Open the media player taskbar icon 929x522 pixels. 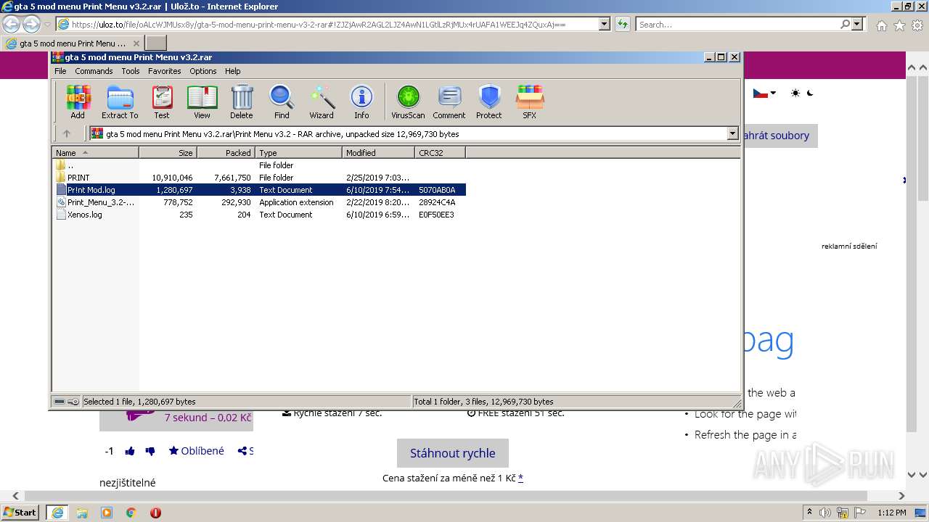pos(107,513)
